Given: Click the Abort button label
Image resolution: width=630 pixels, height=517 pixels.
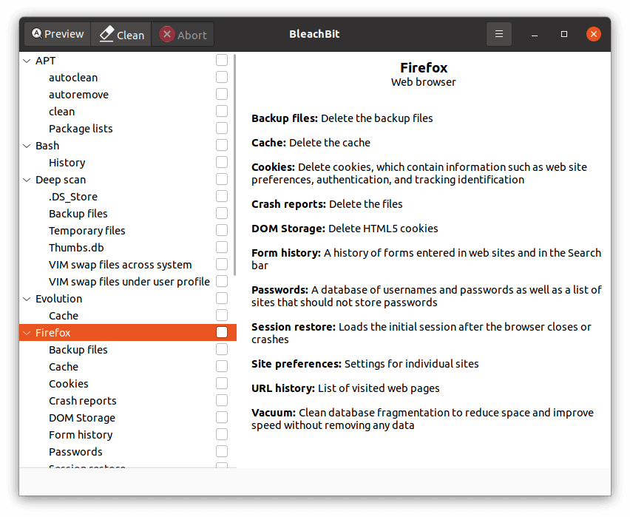Looking at the screenshot, I should coord(192,36).
